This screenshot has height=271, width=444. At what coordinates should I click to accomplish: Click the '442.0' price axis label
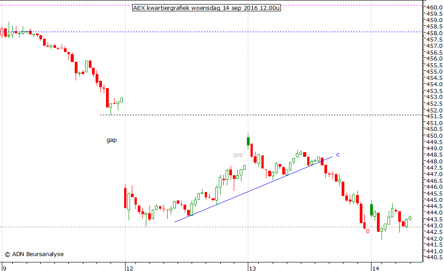434,238
